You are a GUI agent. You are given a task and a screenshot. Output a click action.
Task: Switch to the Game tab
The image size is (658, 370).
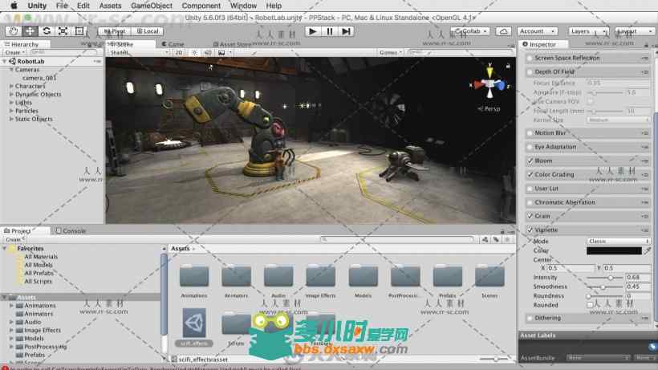tap(173, 44)
